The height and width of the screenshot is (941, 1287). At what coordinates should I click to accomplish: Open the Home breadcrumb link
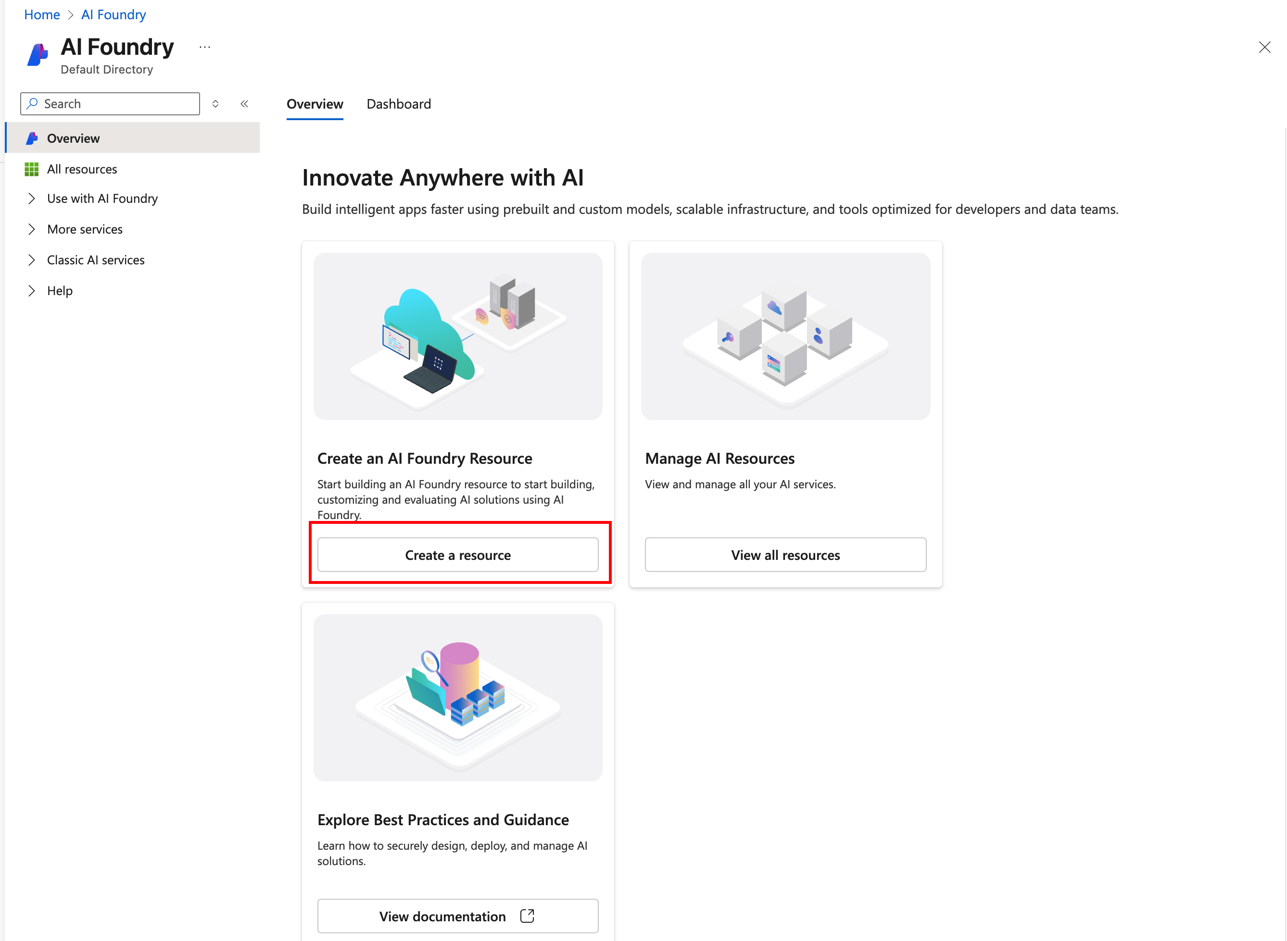tap(42, 14)
